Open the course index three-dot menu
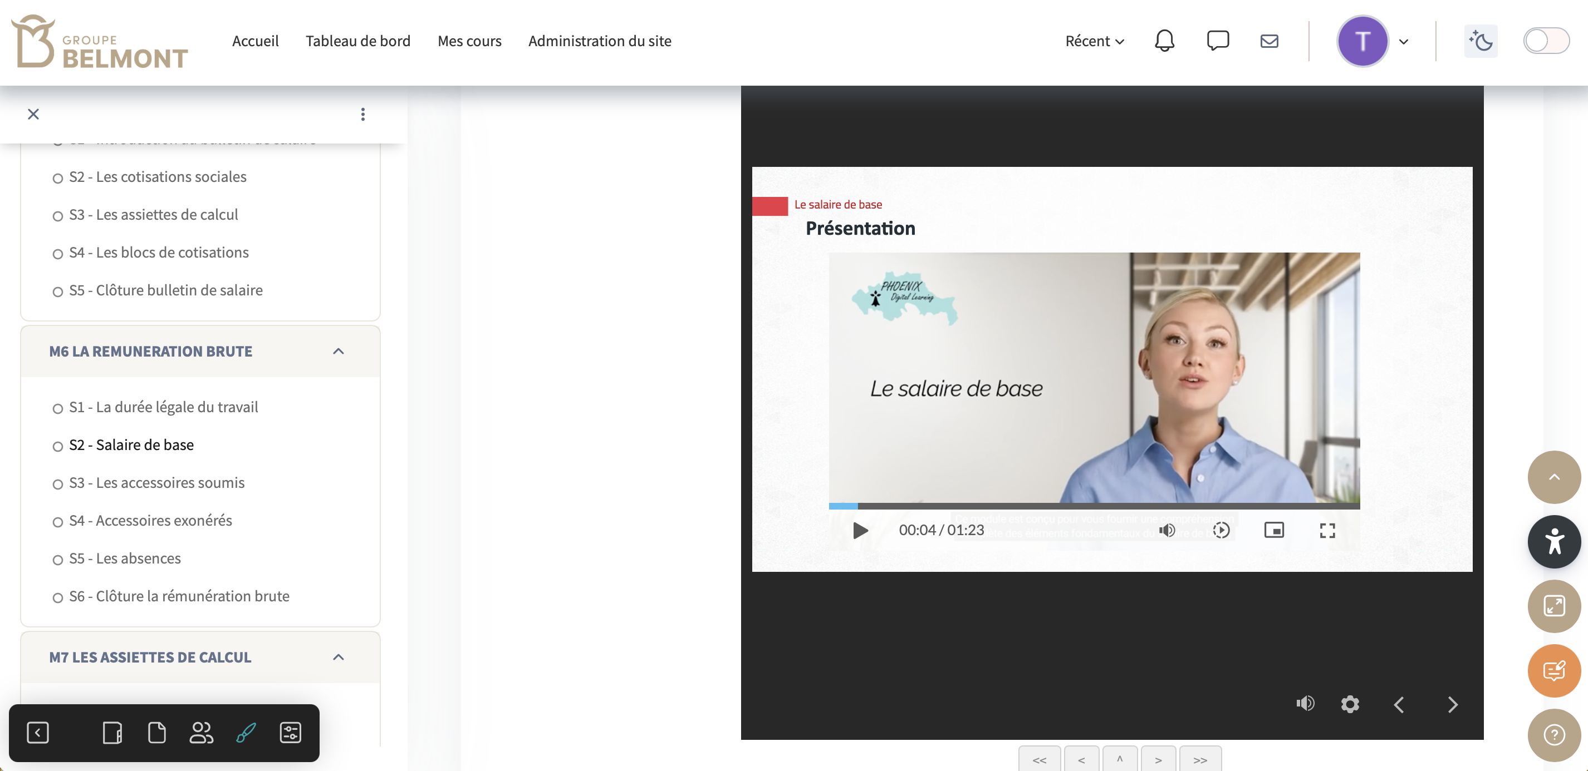Image resolution: width=1588 pixels, height=771 pixels. 362,114
